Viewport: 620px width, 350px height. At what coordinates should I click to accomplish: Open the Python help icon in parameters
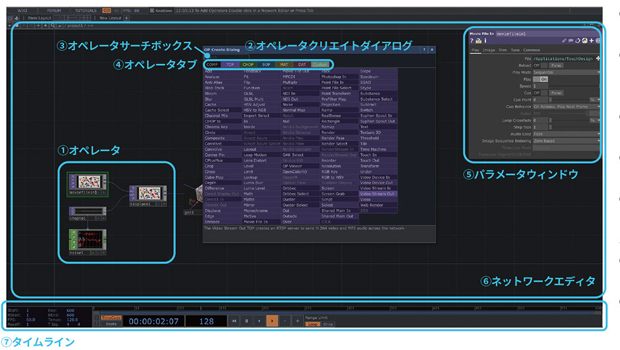point(478,40)
